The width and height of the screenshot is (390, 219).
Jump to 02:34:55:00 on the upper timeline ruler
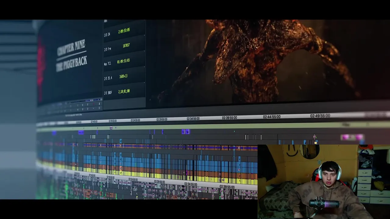[x=193, y=119]
